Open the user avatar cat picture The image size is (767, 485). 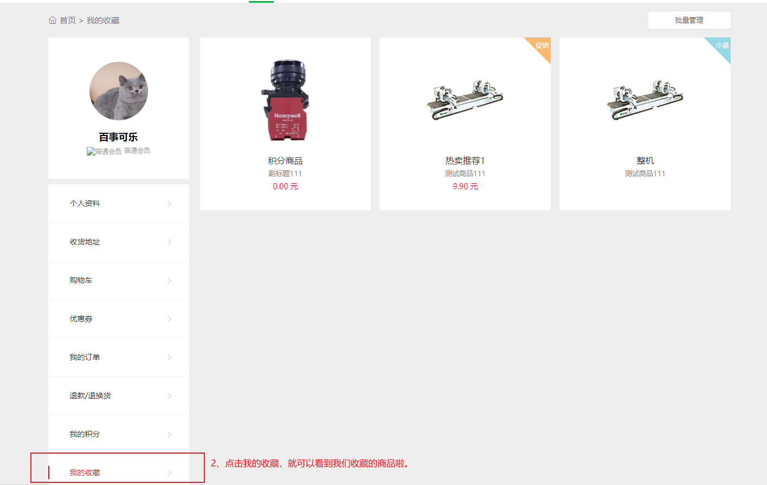click(119, 91)
